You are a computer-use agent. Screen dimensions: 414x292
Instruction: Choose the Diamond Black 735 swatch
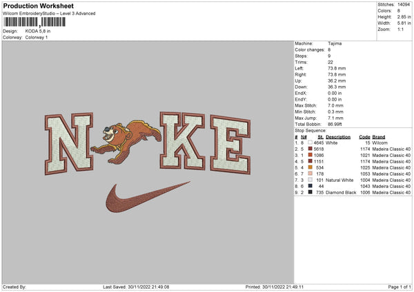tap(310, 192)
